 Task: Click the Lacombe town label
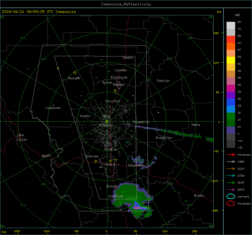click(121, 70)
